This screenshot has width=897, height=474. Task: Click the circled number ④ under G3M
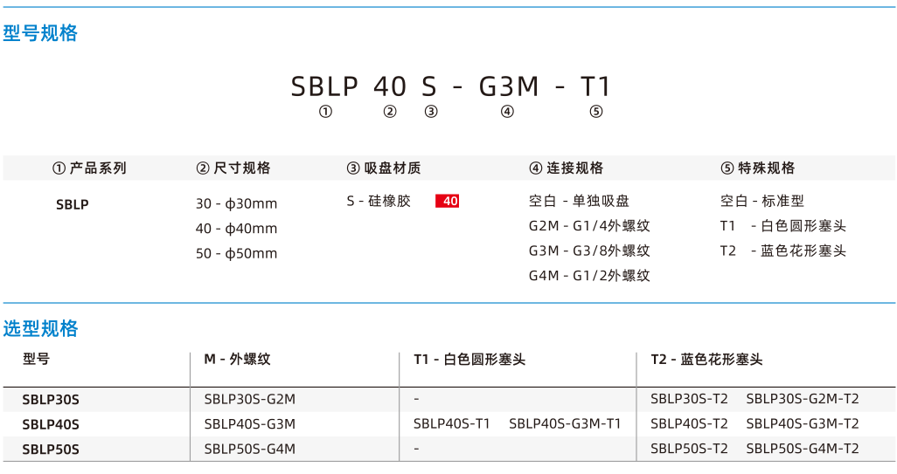point(507,112)
